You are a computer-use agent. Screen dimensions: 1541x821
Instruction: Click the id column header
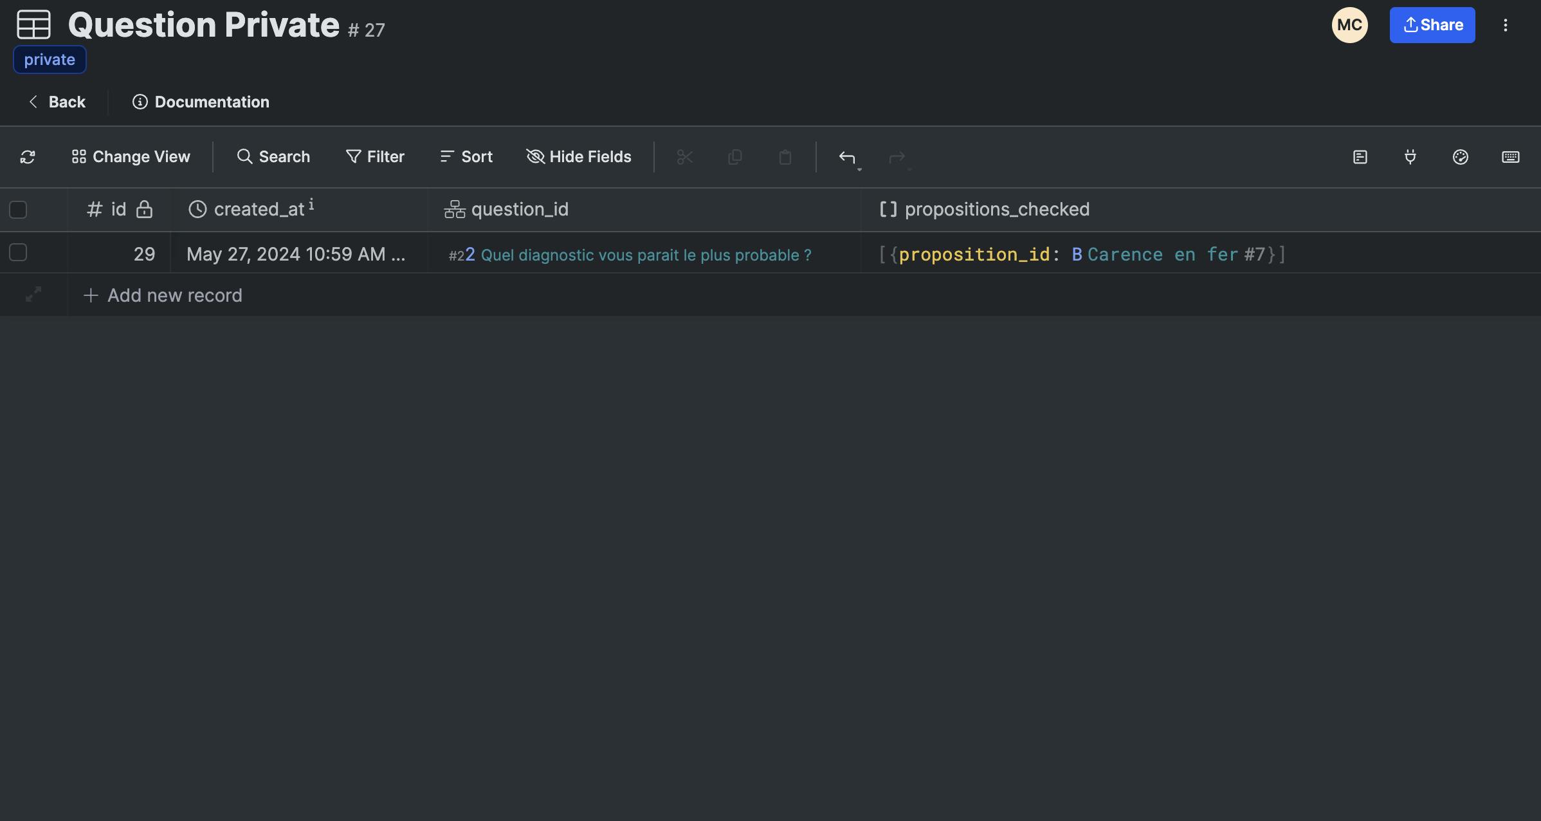pos(119,210)
